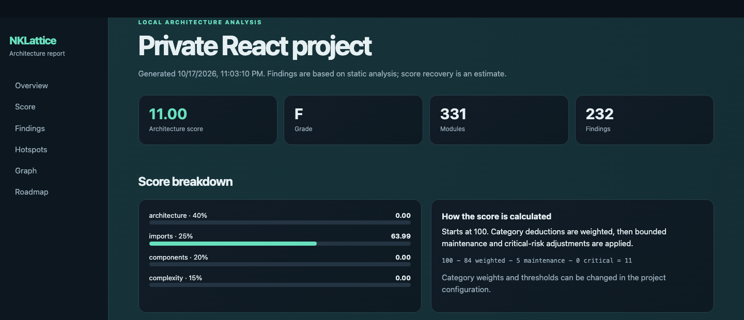744x320 pixels.
Task: Click the Grade card label
Action: pyautogui.click(x=303, y=129)
